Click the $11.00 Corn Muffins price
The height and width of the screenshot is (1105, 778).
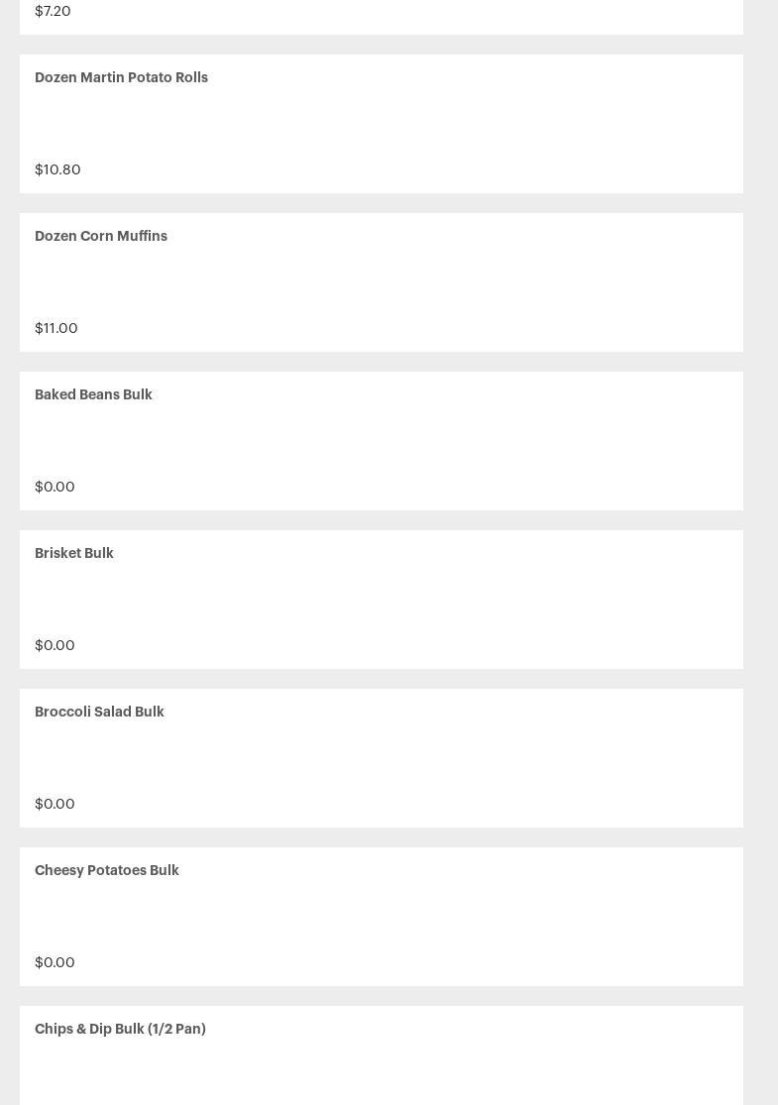(56, 328)
